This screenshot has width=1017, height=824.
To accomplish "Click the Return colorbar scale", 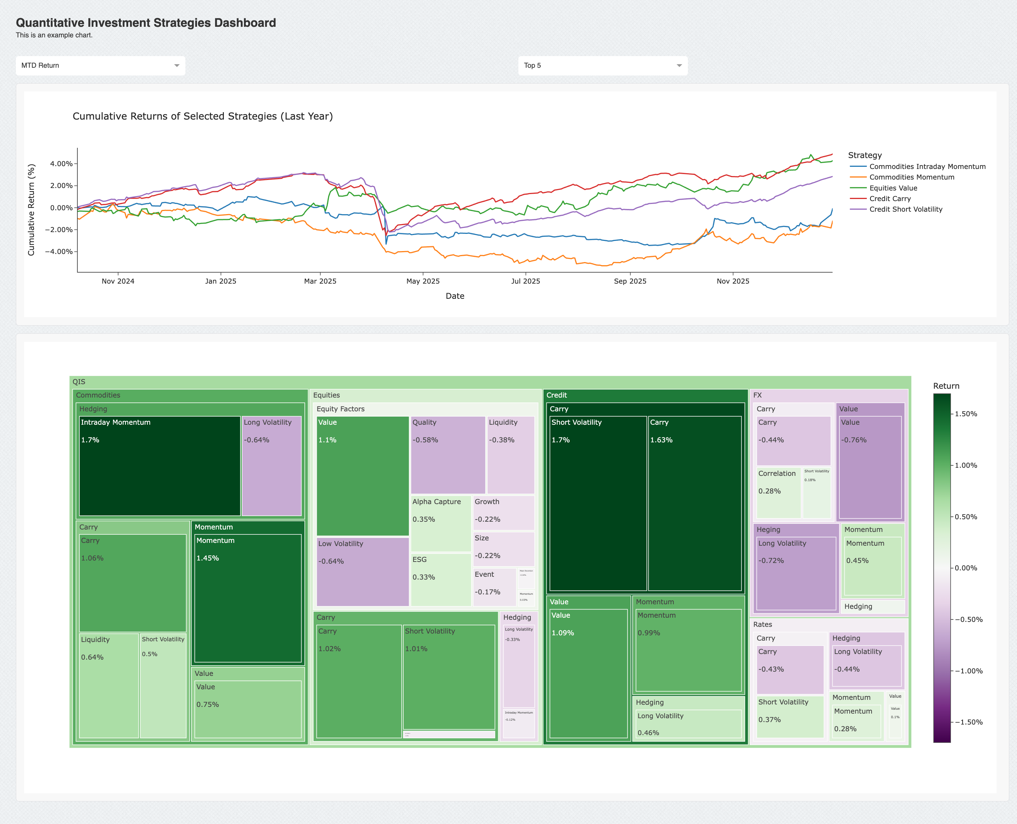I will click(941, 568).
